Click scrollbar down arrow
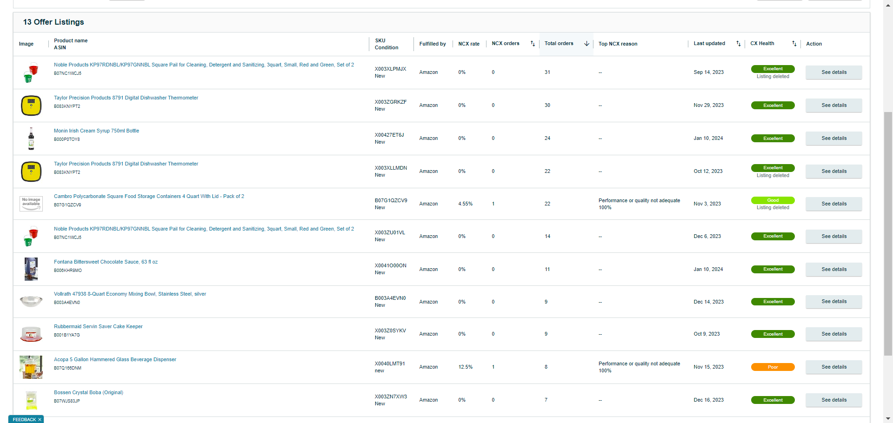The height and width of the screenshot is (423, 893). (888, 418)
